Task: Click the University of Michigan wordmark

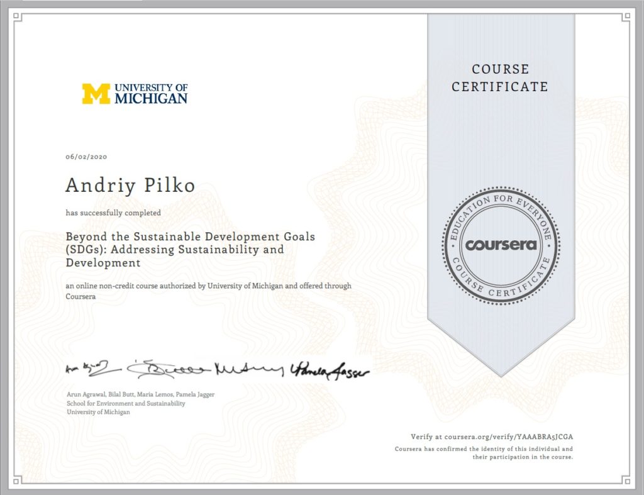Action: pos(150,93)
